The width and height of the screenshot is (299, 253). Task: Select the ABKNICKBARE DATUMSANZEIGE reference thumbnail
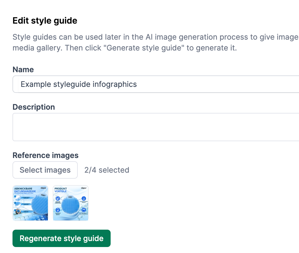point(30,203)
